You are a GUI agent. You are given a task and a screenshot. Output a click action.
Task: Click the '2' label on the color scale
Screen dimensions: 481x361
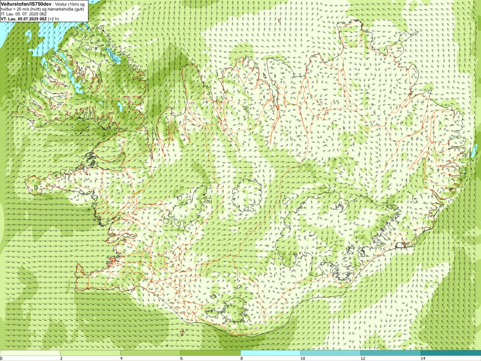61,358
